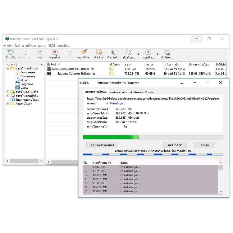Open the วิธีใช้ menu

52,46
